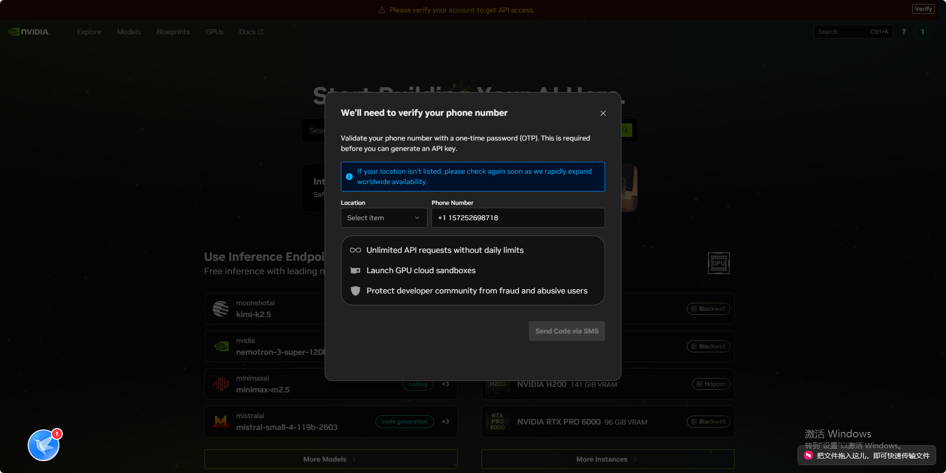Click the info icon in blue notice
This screenshot has width=946, height=473.
click(349, 177)
